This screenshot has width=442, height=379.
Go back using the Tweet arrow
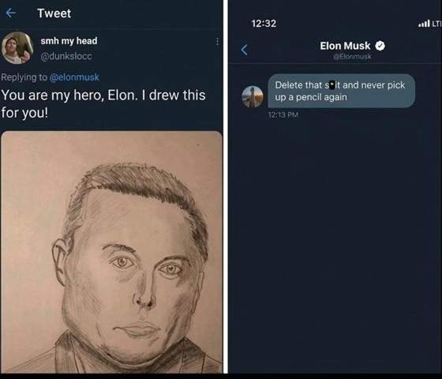11,13
